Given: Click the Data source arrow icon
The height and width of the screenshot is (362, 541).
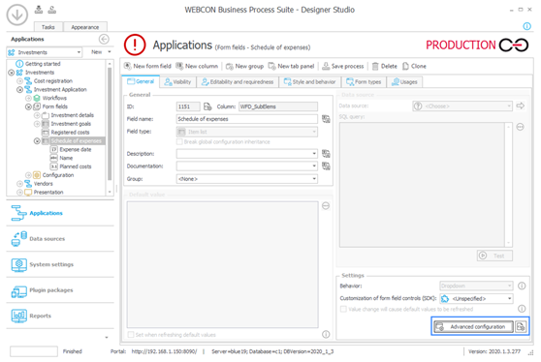Looking at the screenshot, I should [521, 106].
